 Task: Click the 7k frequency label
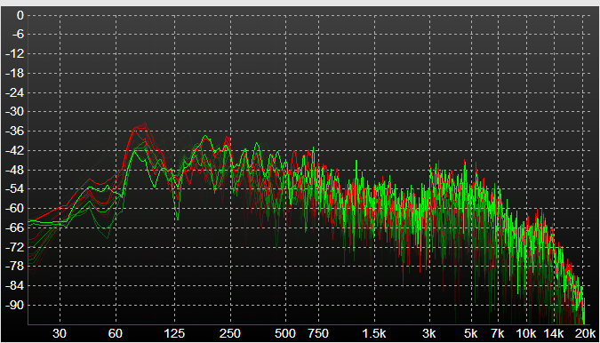(498, 333)
